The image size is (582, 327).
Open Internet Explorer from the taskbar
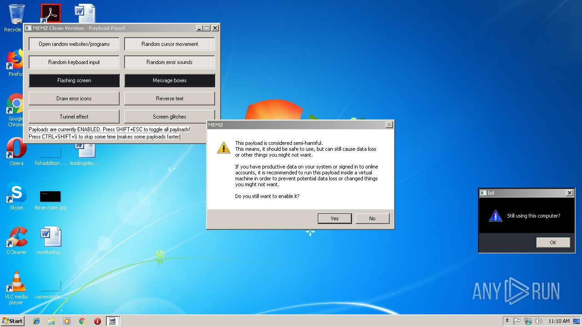pyautogui.click(x=36, y=321)
